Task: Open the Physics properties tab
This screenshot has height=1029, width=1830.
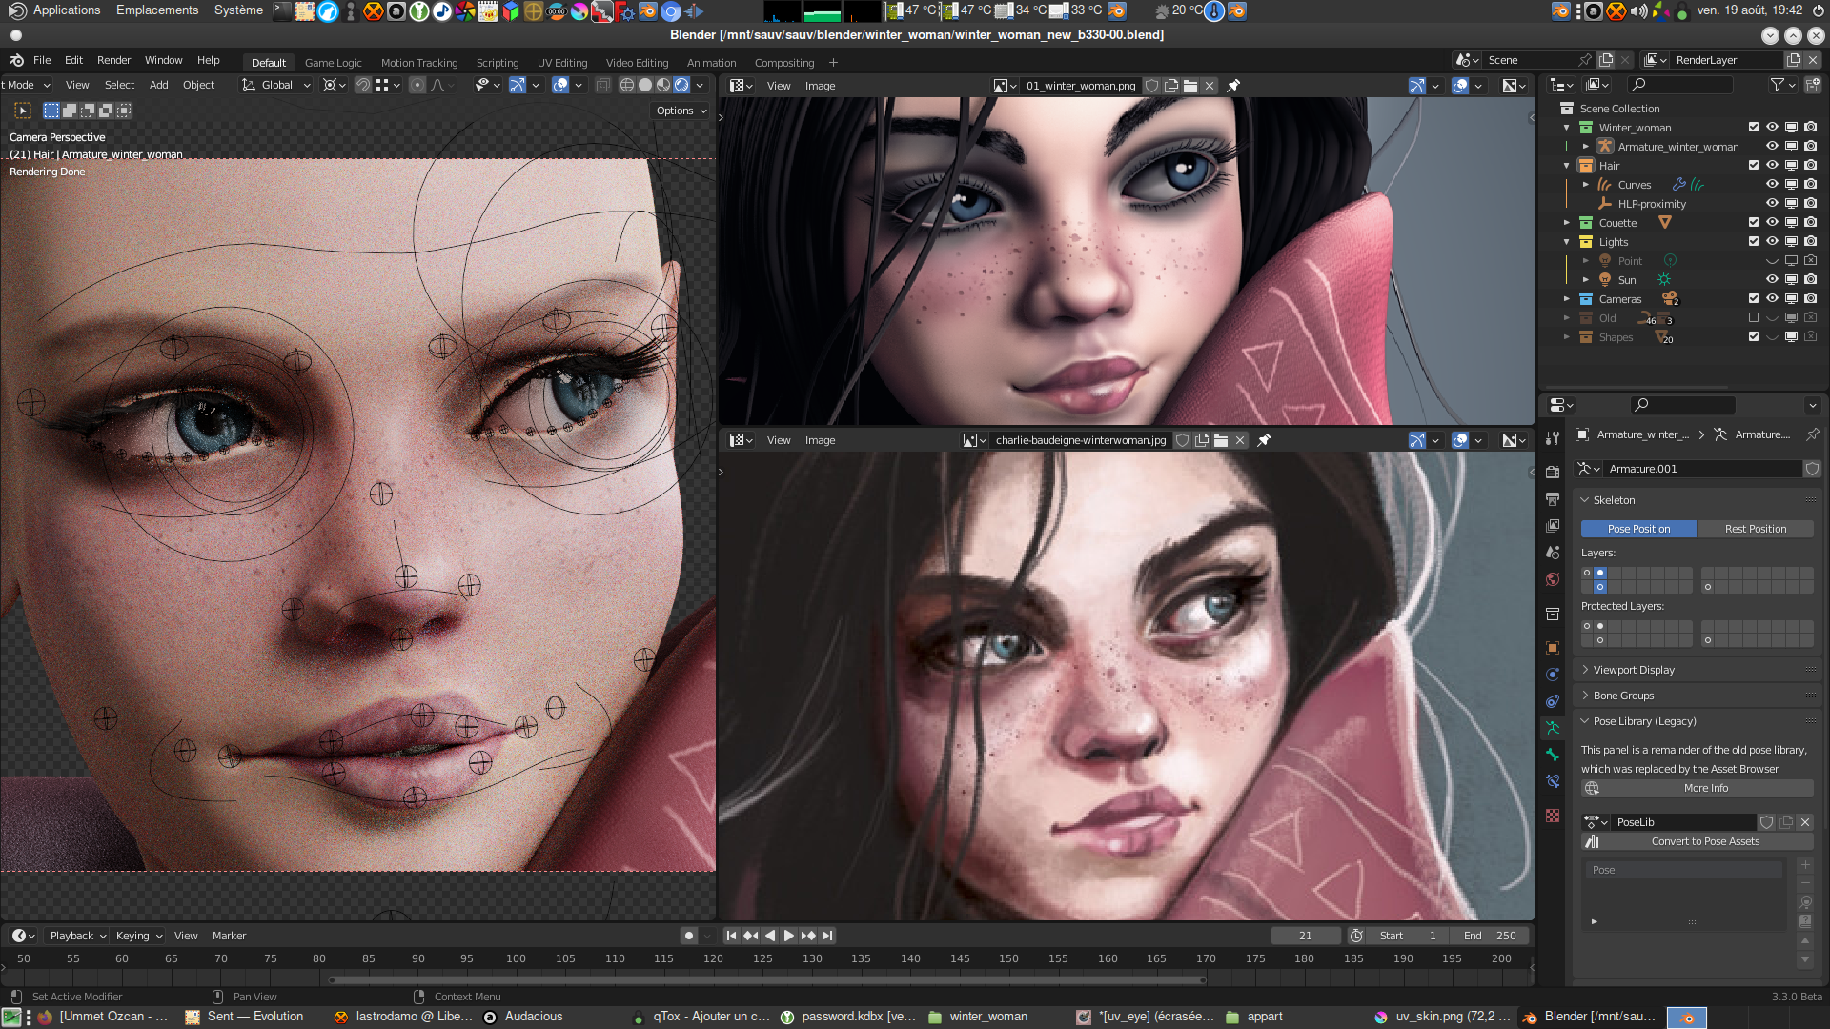Action: pyautogui.click(x=1553, y=675)
